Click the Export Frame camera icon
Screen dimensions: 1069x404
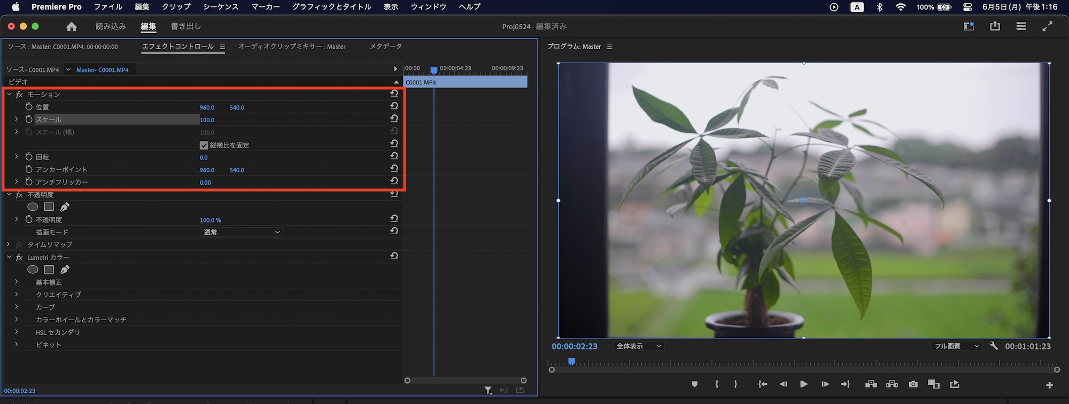click(913, 384)
